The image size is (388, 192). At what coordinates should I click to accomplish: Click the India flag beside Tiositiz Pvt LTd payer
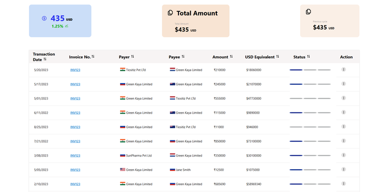123,70
